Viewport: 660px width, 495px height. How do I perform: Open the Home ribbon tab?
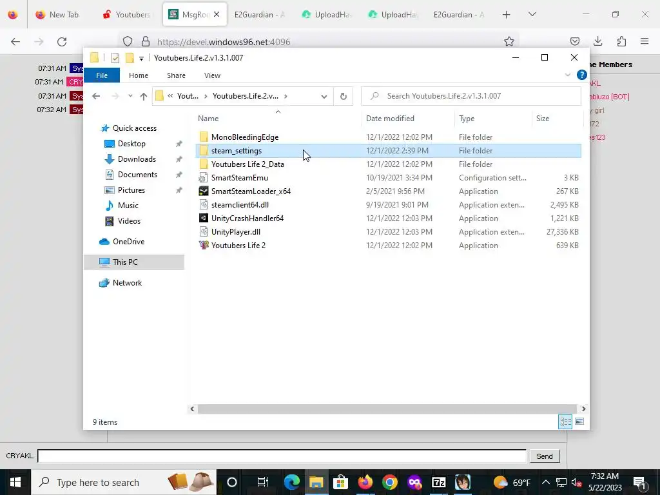tap(139, 75)
